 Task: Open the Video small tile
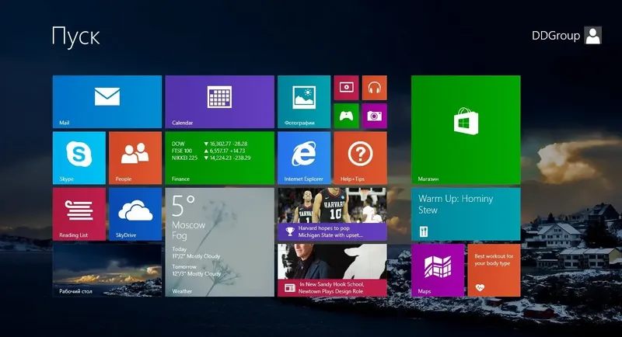point(346,88)
